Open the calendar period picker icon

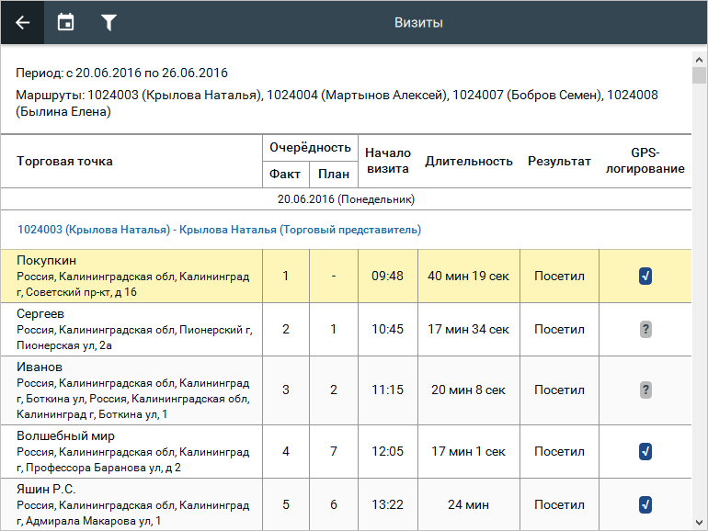[x=65, y=22]
